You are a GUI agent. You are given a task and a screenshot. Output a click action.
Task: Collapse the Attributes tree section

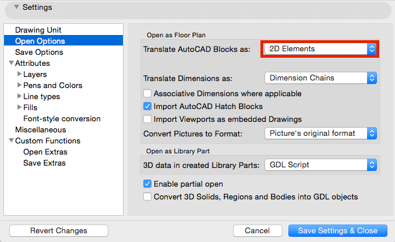point(11,63)
